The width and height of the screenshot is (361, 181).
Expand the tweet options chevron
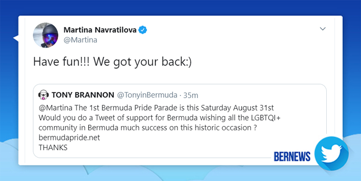[323, 29]
